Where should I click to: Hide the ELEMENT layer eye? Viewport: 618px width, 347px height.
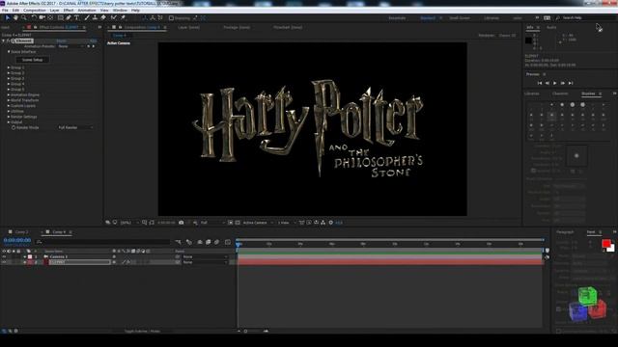[x=4, y=262]
